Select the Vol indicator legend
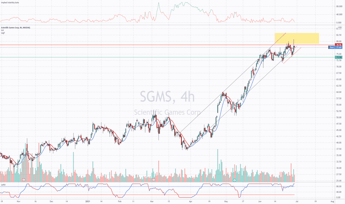345x204 pixels. (x=2, y=30)
